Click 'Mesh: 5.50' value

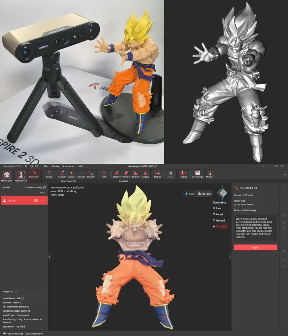(x=239, y=201)
